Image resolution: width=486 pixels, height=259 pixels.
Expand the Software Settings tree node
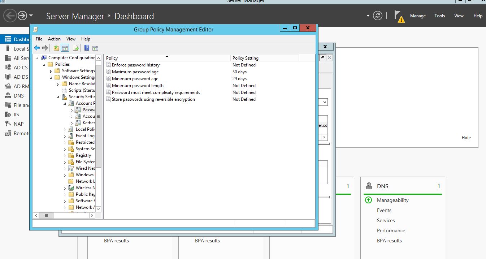(51, 71)
